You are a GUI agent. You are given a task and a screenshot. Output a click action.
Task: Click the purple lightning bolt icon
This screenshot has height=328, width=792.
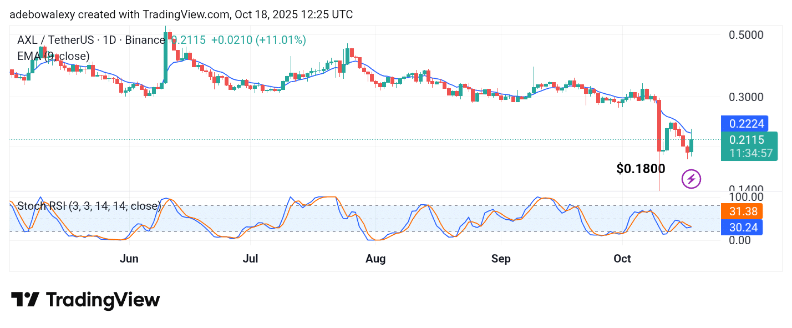click(691, 179)
